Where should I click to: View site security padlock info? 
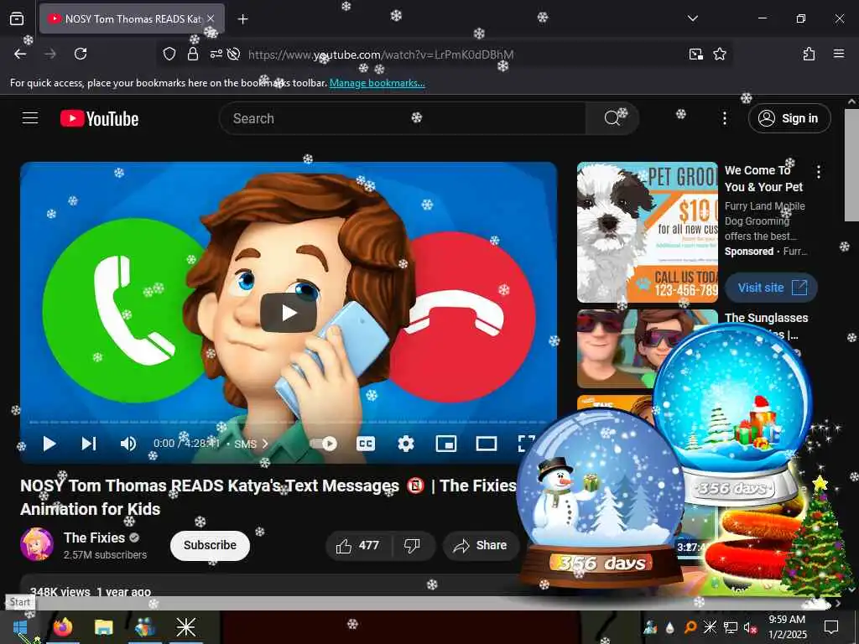[192, 54]
